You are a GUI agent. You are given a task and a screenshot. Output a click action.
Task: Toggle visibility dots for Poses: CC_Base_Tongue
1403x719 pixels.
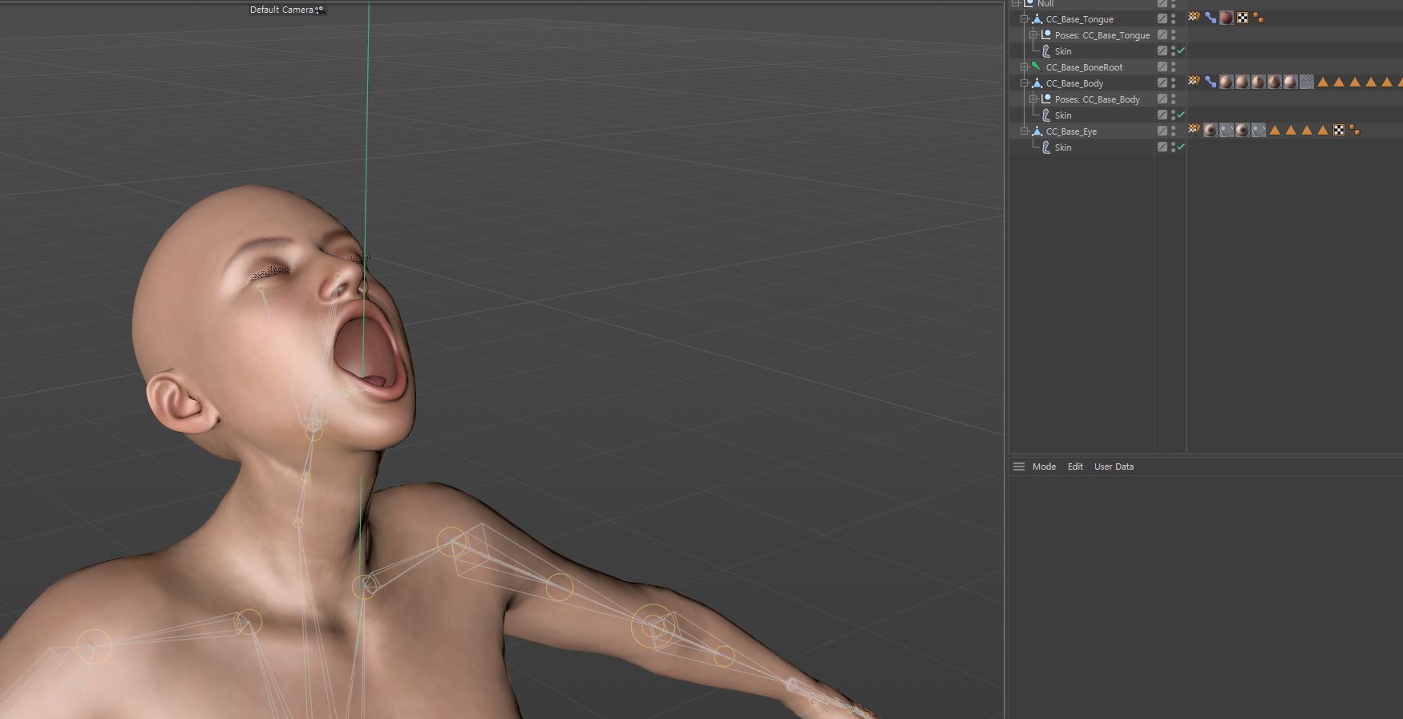coord(1173,34)
